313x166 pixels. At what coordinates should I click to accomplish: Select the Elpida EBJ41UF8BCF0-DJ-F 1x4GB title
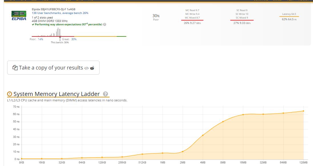(53, 9)
